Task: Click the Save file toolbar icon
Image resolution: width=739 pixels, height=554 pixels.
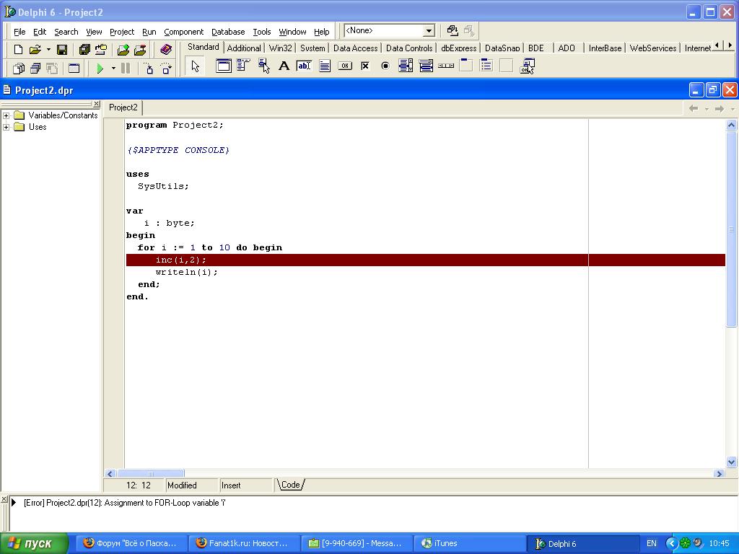Action: (x=62, y=50)
